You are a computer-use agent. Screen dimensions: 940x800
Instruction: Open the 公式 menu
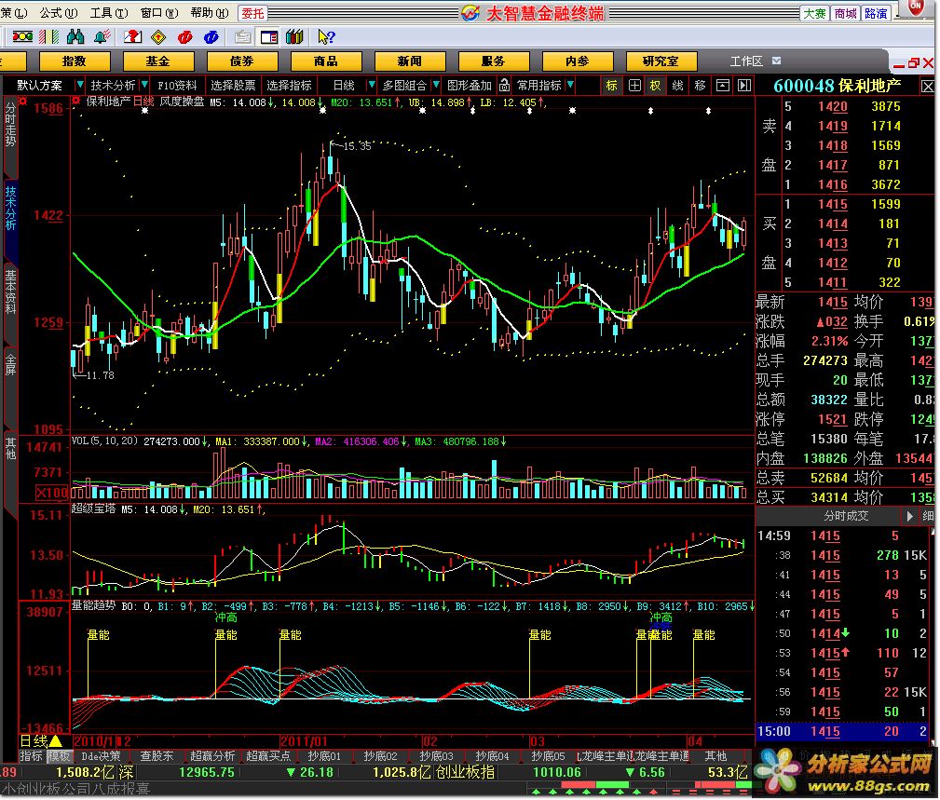(58, 13)
